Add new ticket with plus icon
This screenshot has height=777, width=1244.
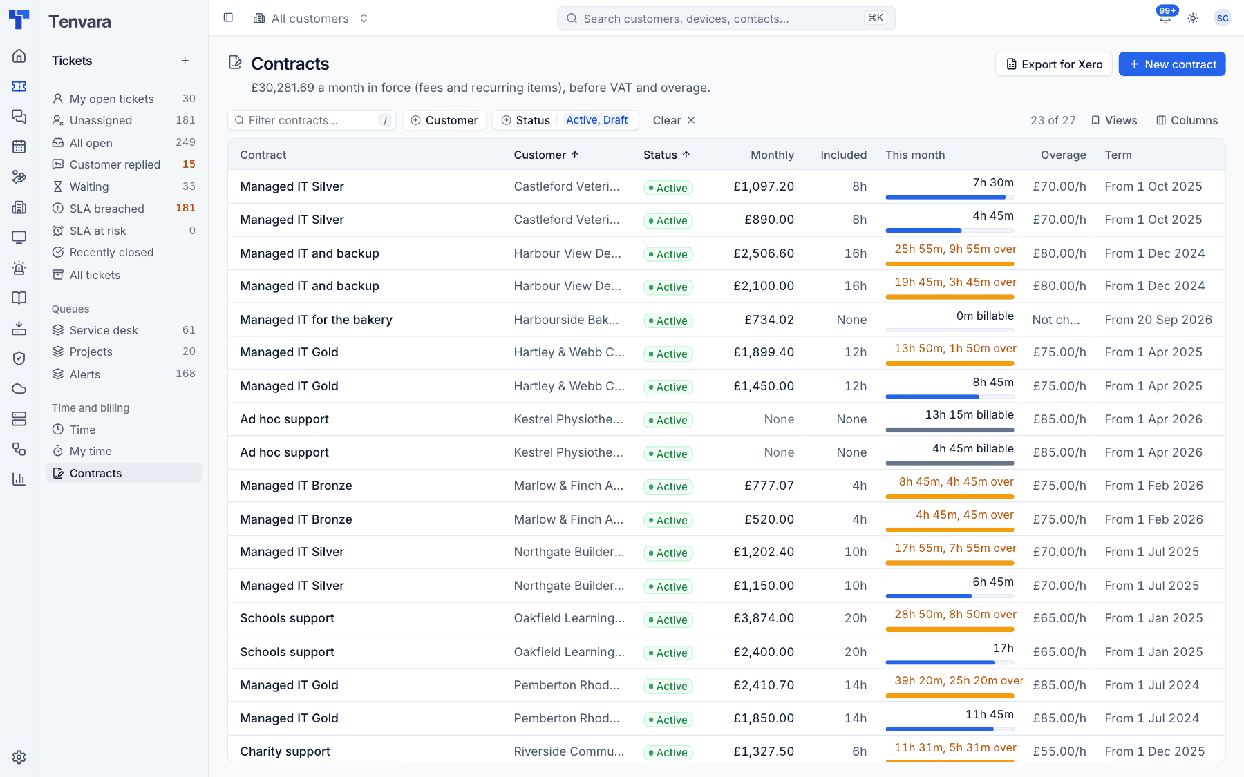[x=185, y=61]
